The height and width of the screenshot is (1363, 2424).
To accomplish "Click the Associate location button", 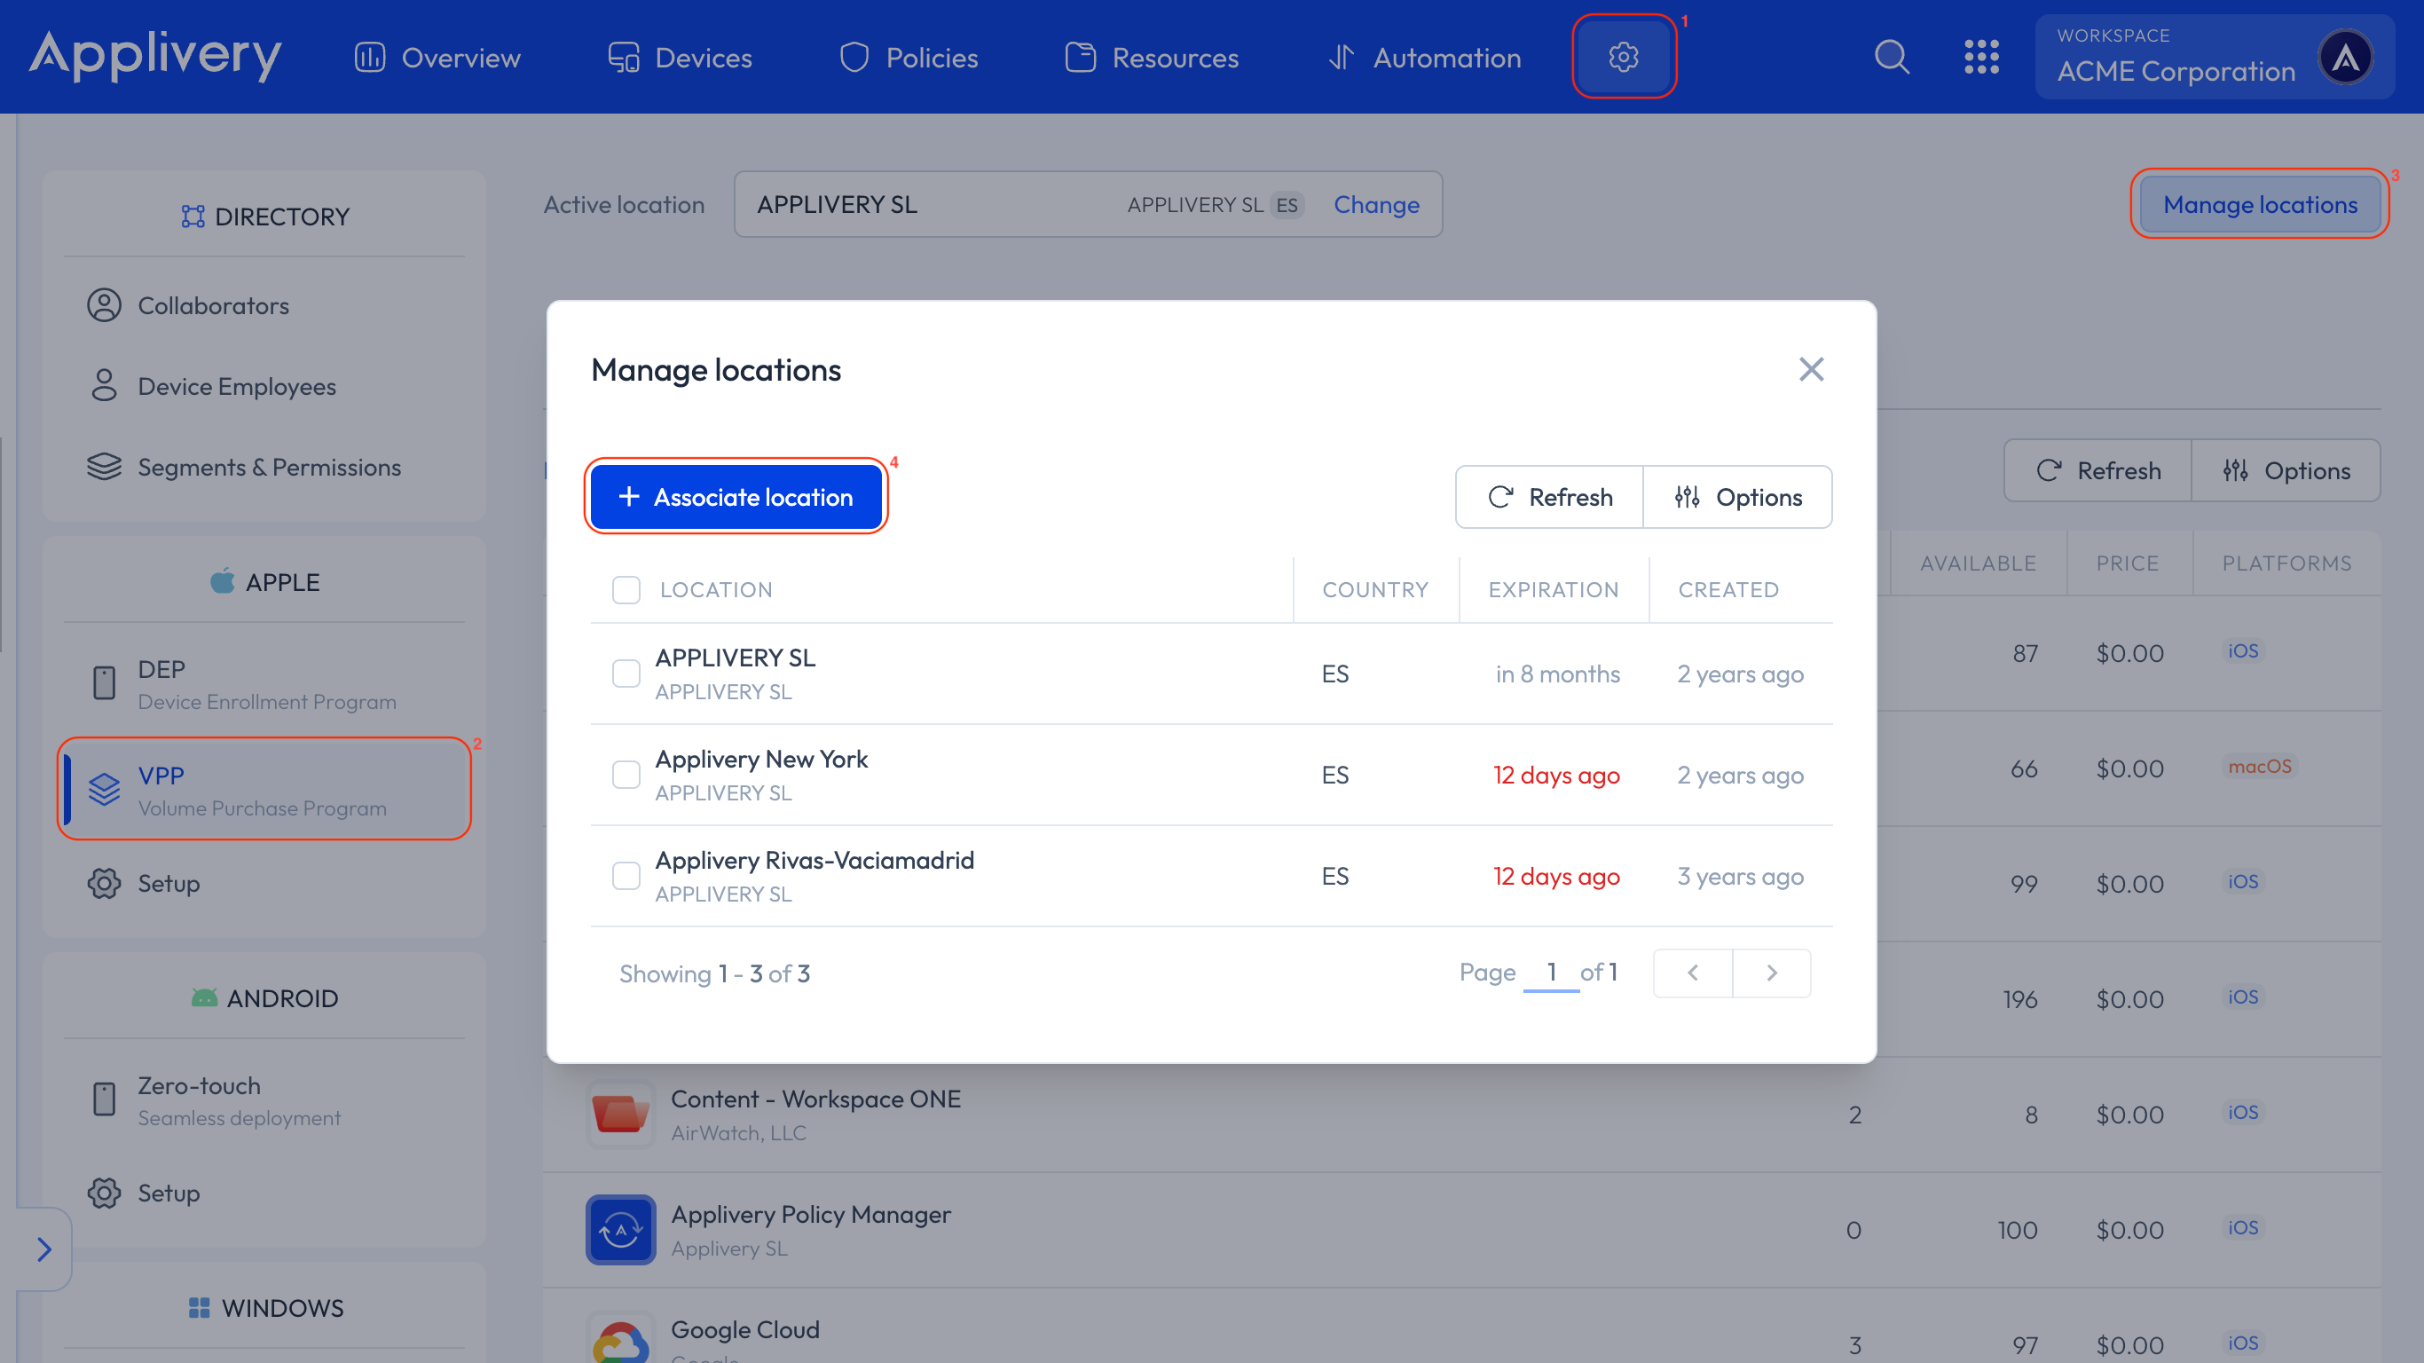I will pos(736,497).
